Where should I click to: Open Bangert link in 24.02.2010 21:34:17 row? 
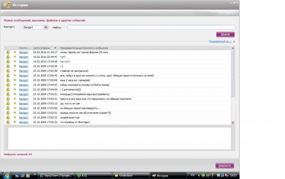point(24,52)
